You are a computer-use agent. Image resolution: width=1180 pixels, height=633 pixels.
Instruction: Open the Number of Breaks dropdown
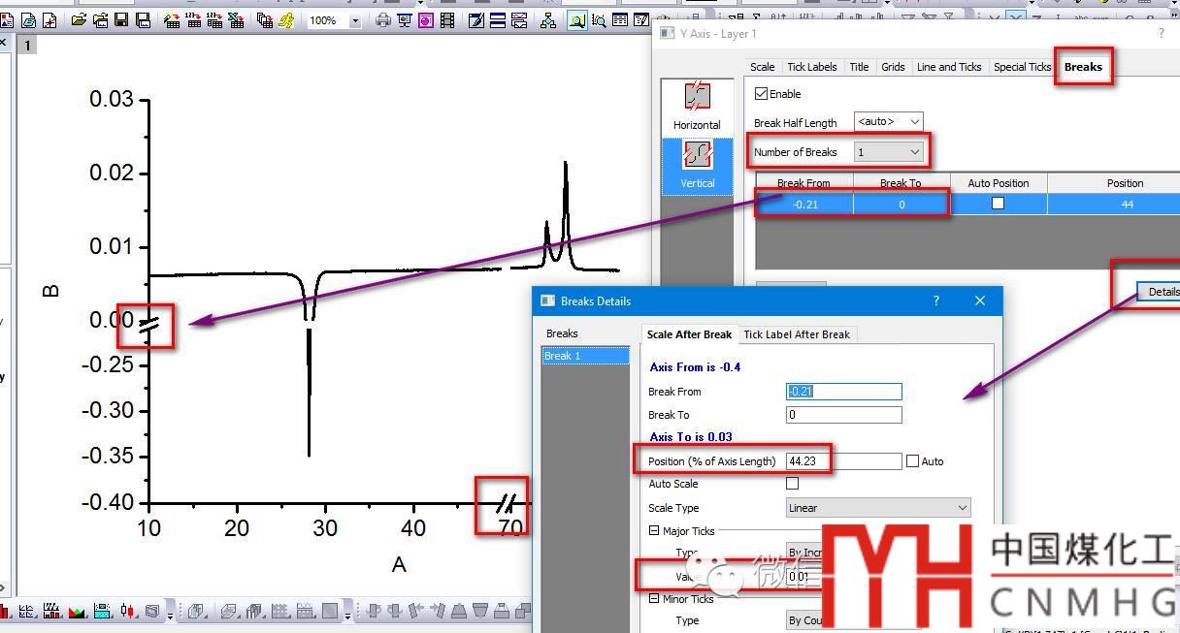pyautogui.click(x=889, y=152)
